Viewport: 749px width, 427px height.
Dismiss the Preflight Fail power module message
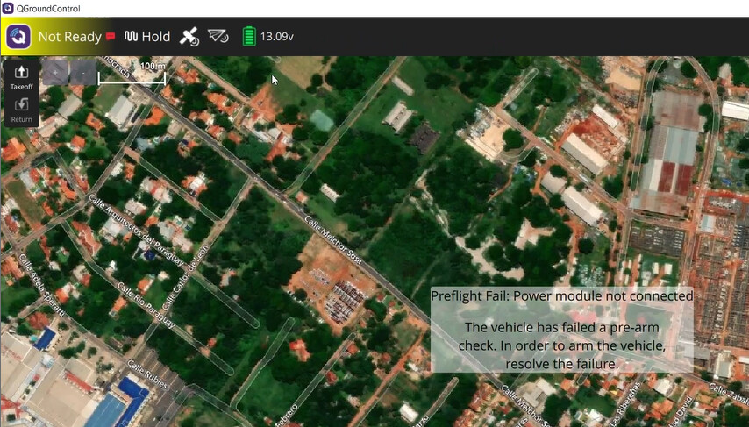(x=561, y=330)
